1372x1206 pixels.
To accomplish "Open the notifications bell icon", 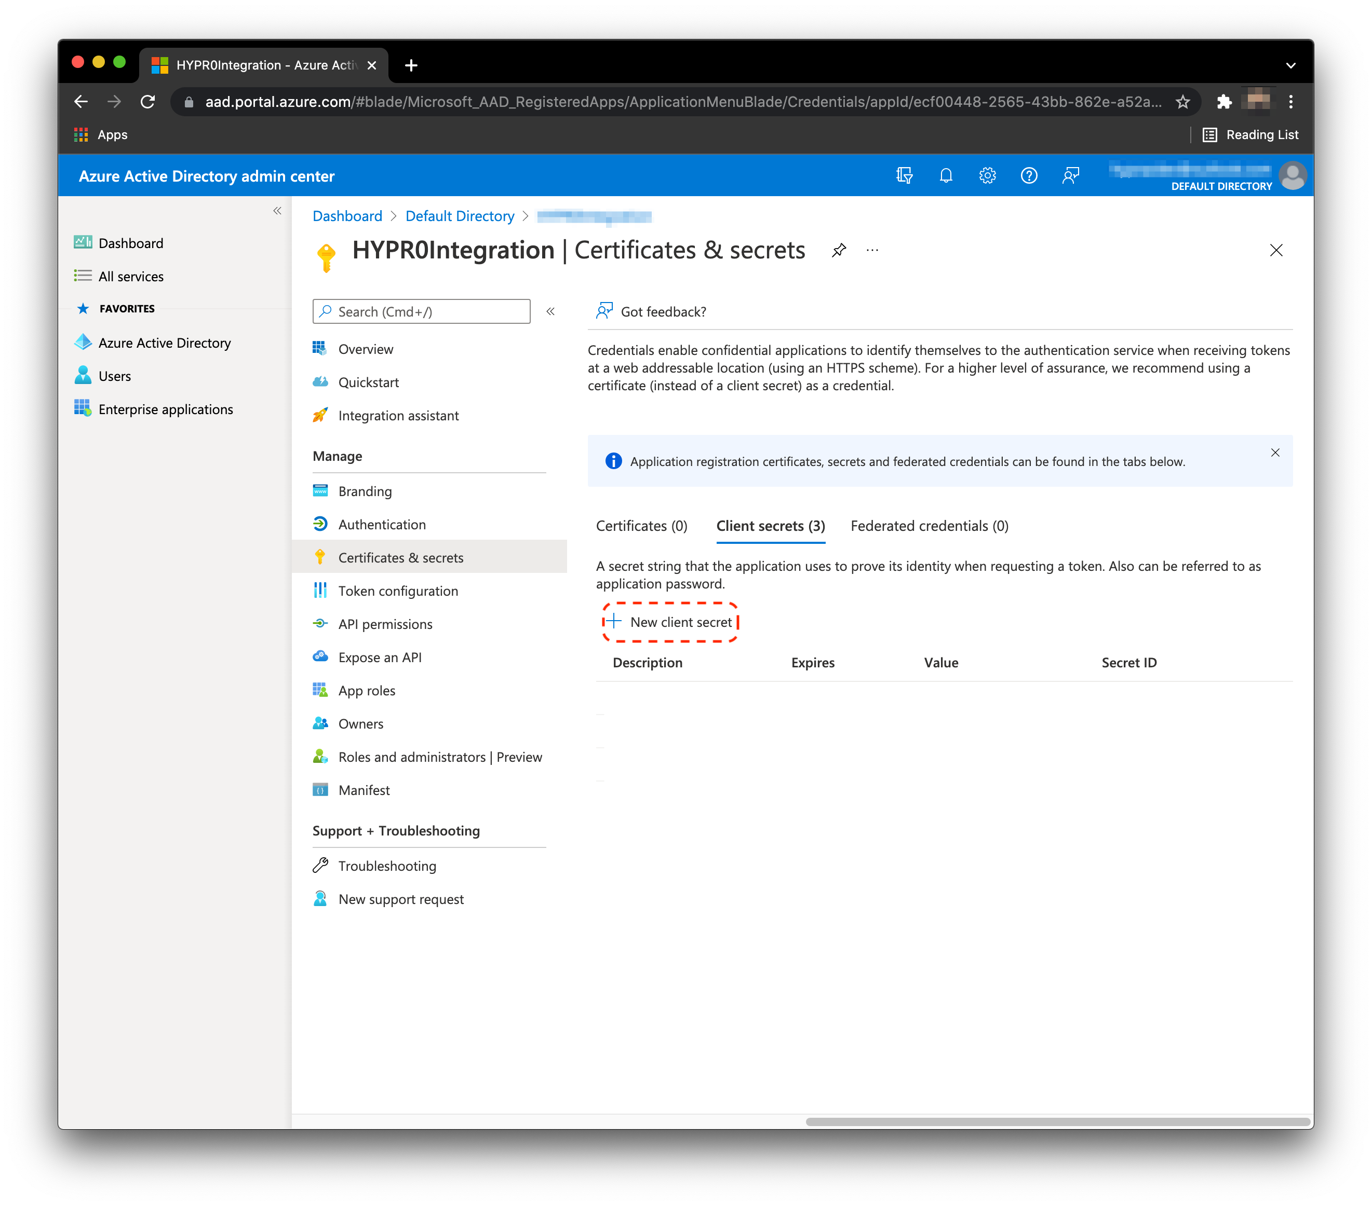I will tap(946, 176).
